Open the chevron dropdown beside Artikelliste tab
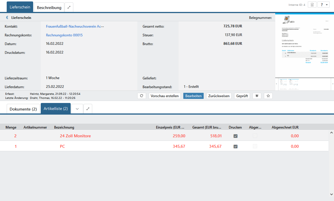Screen dimensions: 334x201 click(77, 109)
